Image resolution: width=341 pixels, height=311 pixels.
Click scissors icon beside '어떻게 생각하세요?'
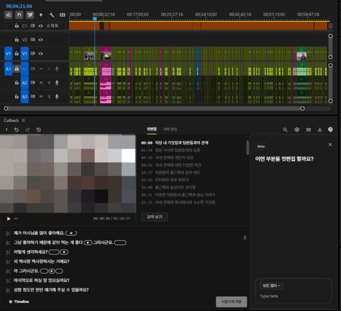coord(8,252)
